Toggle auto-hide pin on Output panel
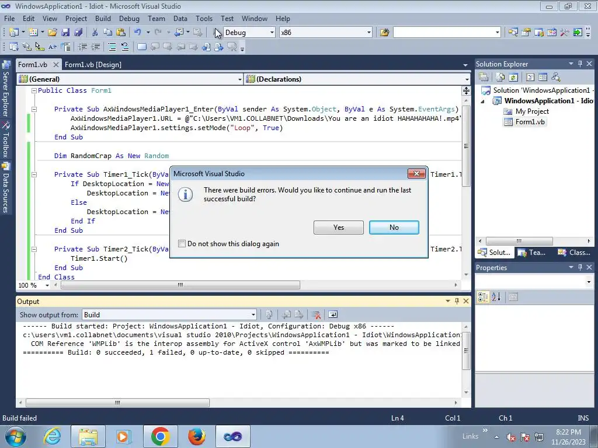 [x=457, y=301]
